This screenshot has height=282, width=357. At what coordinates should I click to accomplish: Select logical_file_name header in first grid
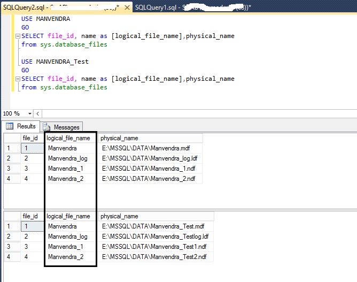click(x=70, y=138)
